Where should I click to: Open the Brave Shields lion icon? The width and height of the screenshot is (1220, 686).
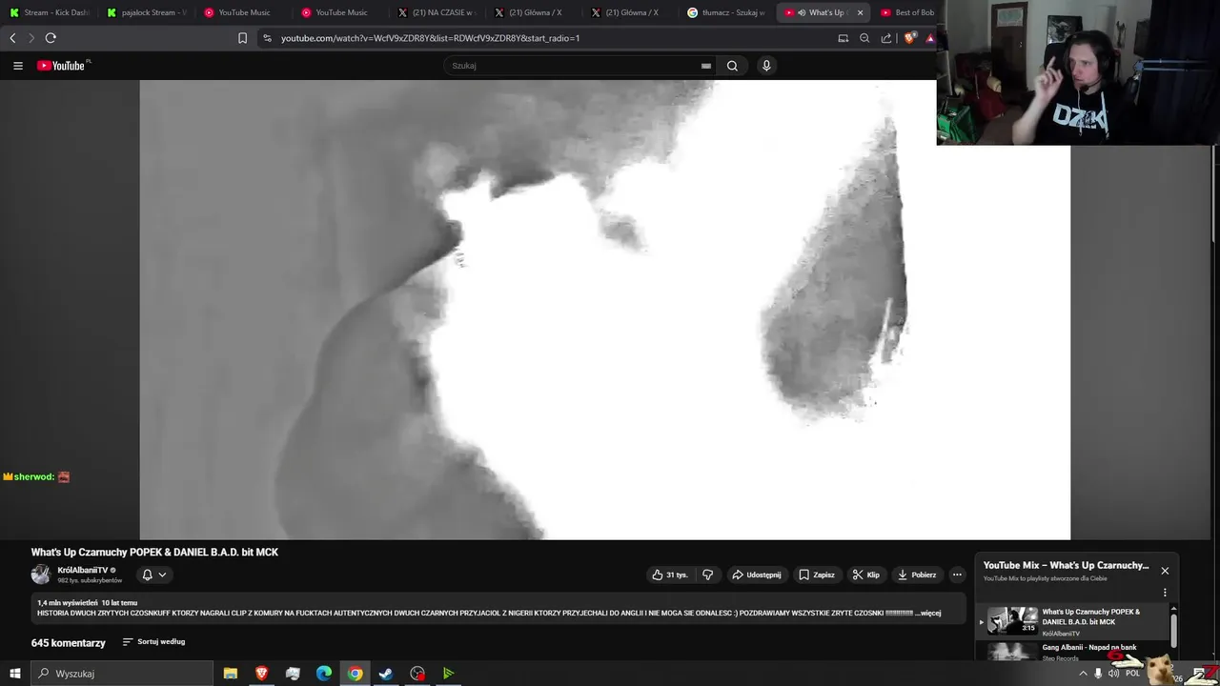909,38
